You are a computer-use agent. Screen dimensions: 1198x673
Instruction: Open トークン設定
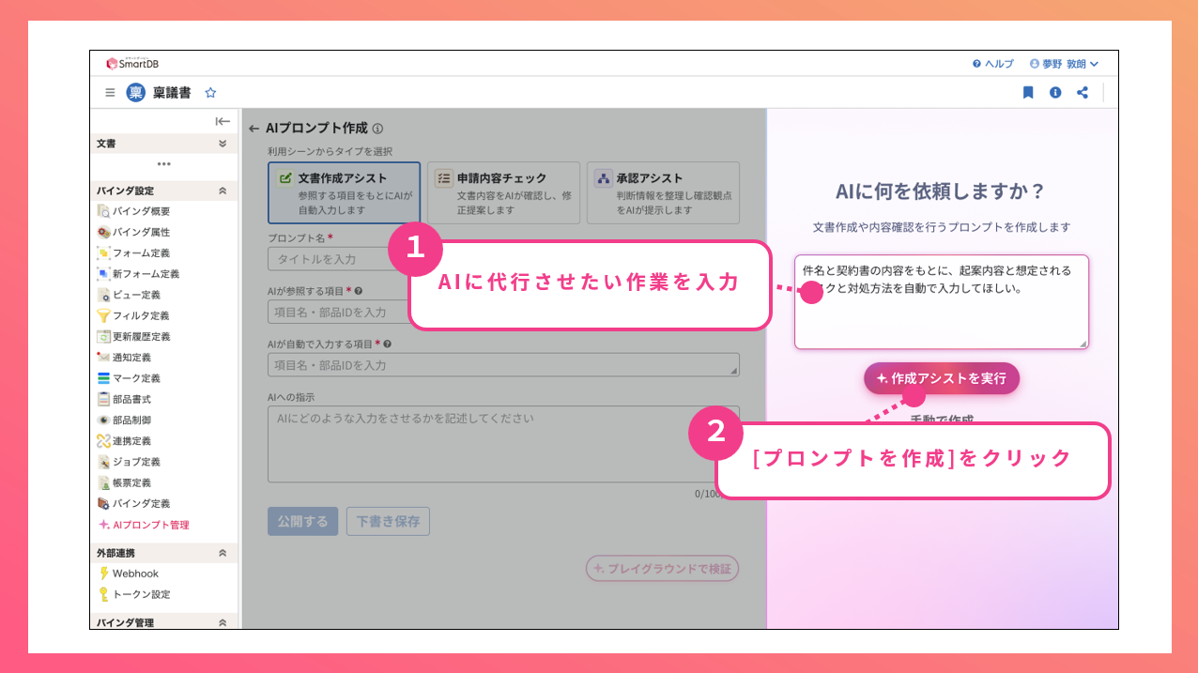(133, 594)
